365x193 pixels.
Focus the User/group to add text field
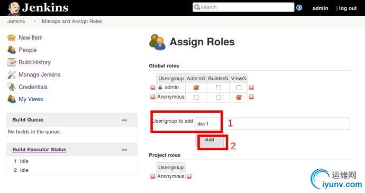(x=272, y=123)
